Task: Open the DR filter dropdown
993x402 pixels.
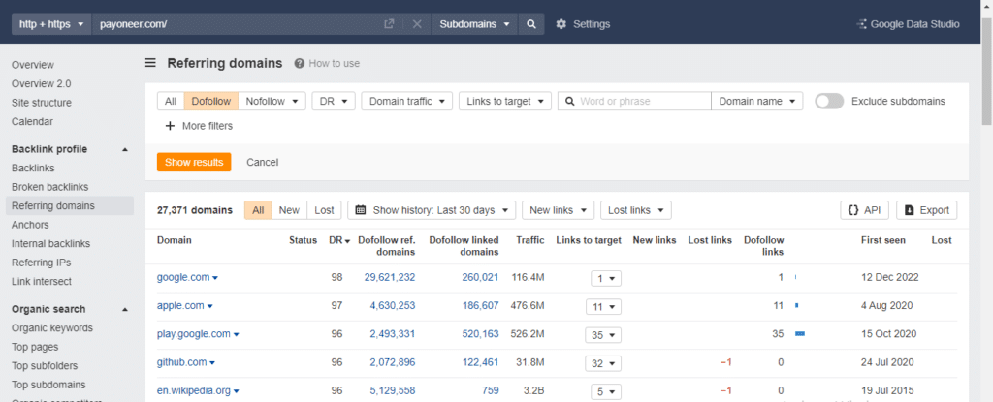Action: pos(334,102)
